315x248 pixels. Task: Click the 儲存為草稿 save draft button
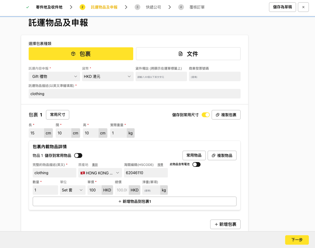[282, 7]
